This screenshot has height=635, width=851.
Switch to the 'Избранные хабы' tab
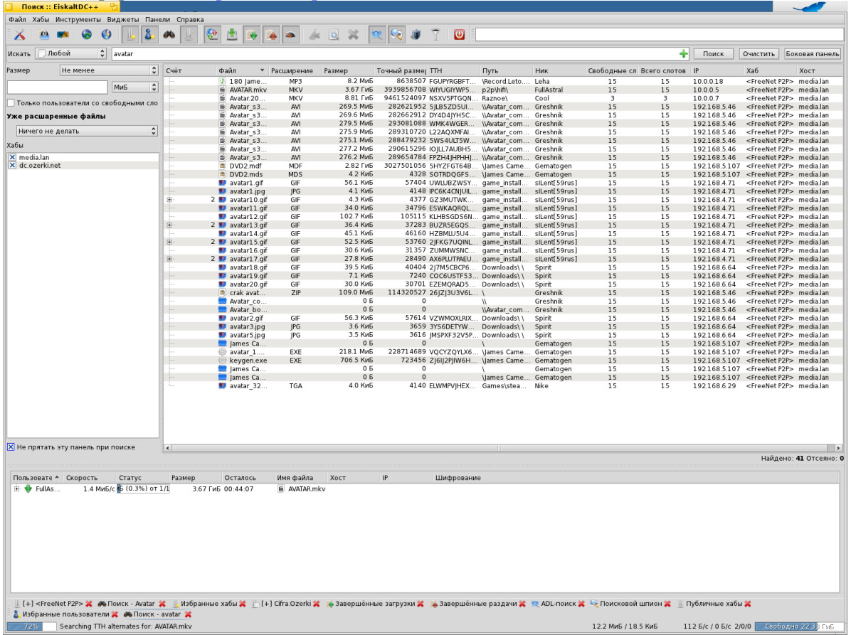(208, 604)
